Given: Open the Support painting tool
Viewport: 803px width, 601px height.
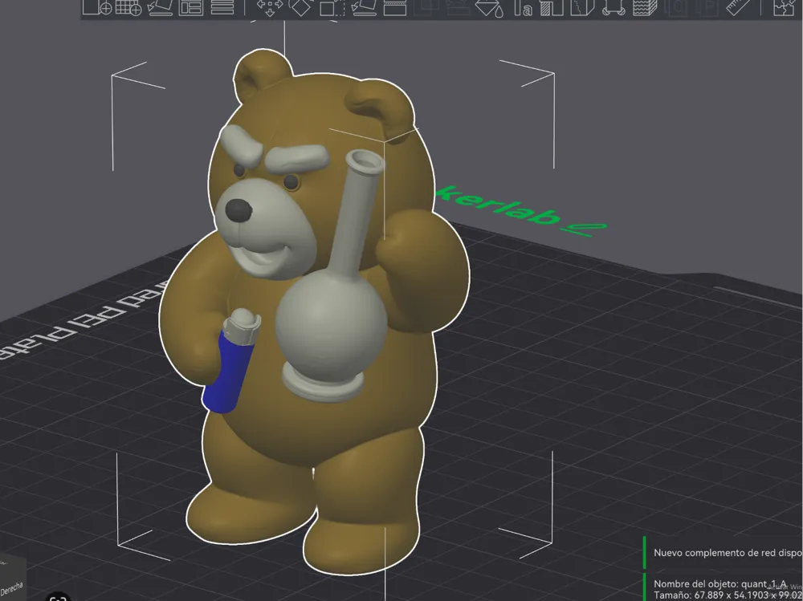Looking at the screenshot, I should coord(552,7).
